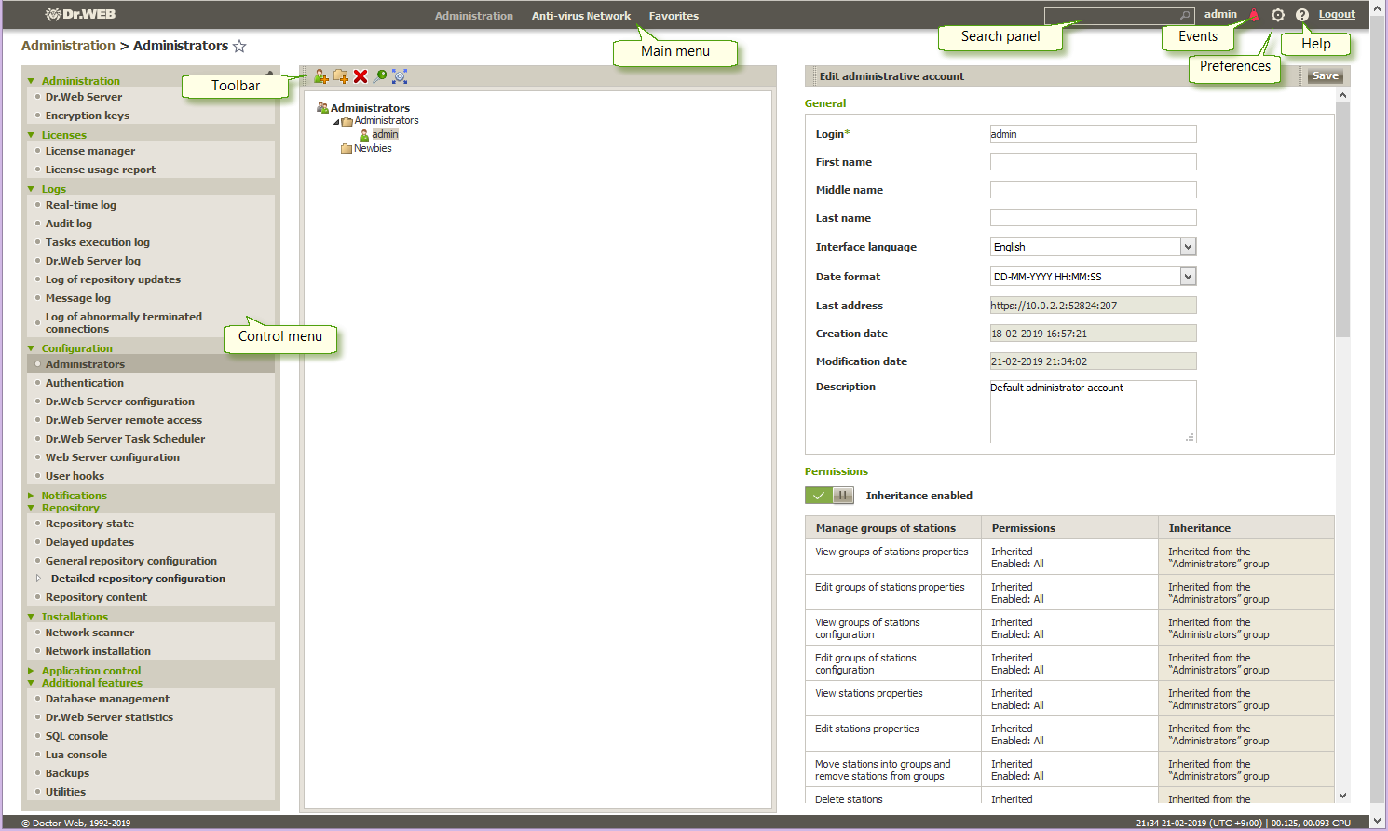Click the Logout link
Image resolution: width=1388 pixels, height=831 pixels.
click(1337, 14)
